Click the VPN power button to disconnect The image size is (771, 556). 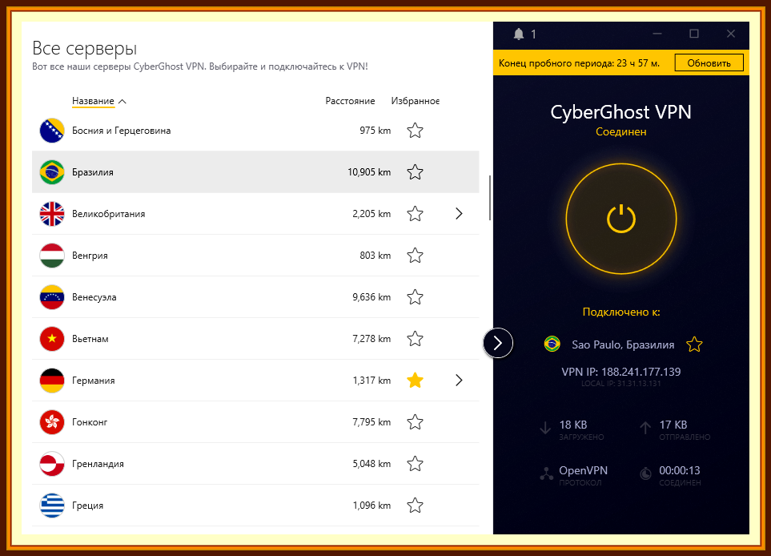click(x=621, y=219)
